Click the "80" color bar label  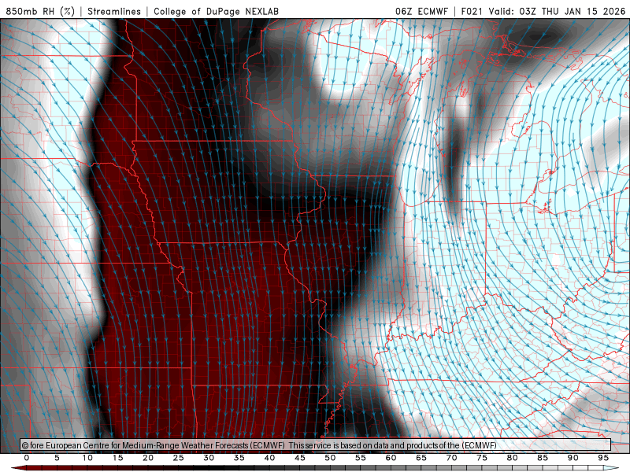point(513,458)
